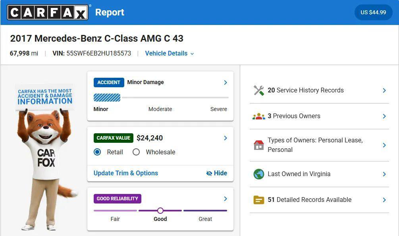
Task: Click the crossed-eye Hide icon
Action: (209, 173)
